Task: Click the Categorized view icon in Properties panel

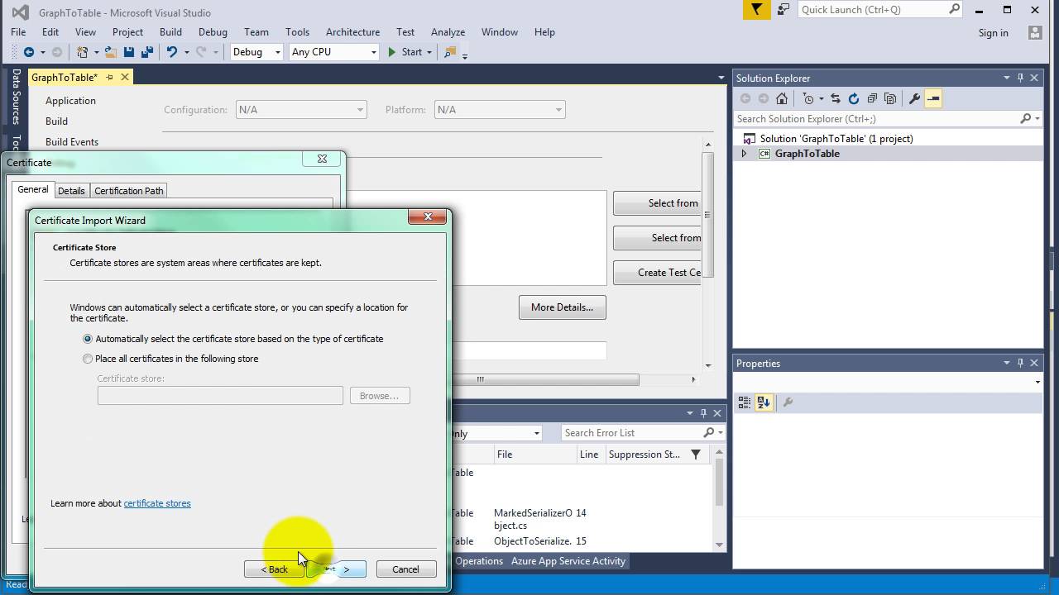Action: click(x=745, y=402)
